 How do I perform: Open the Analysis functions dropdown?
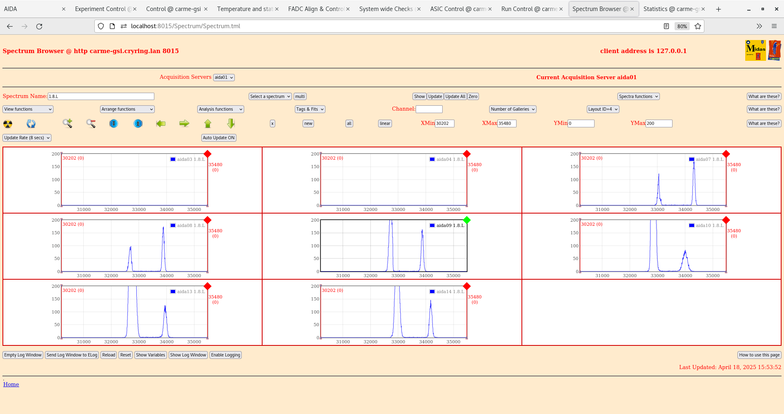point(220,109)
